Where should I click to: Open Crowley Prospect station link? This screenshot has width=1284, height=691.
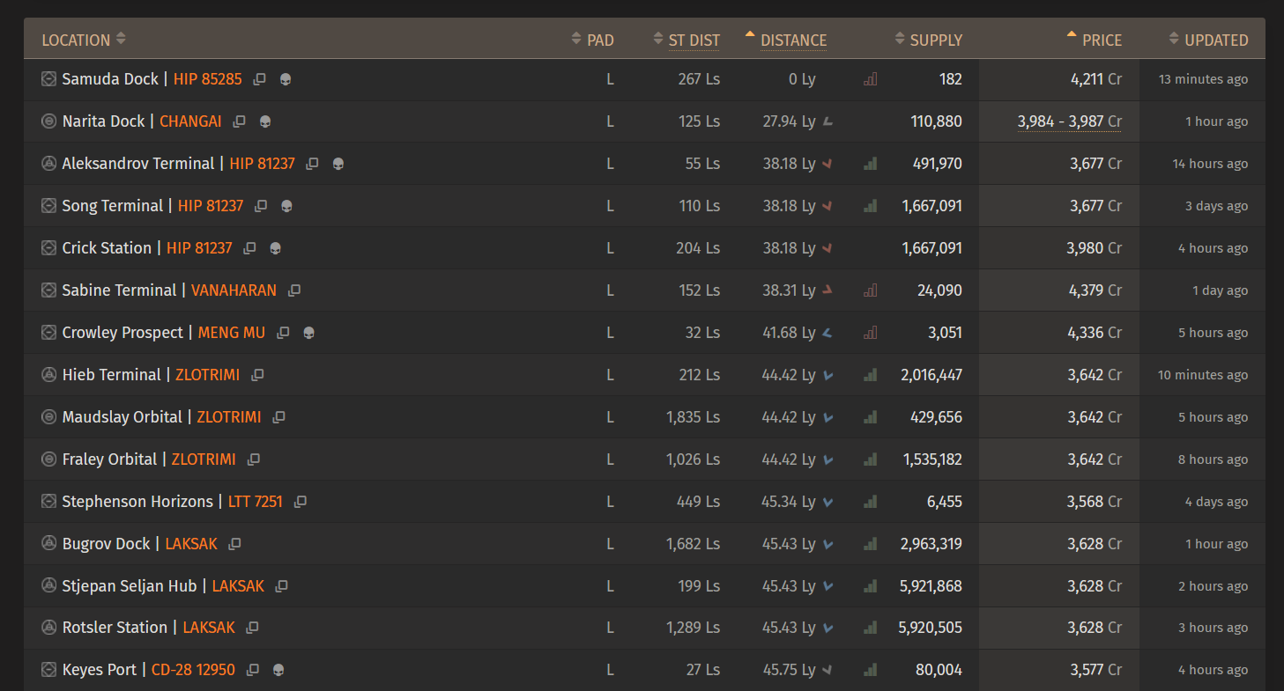[x=122, y=333]
